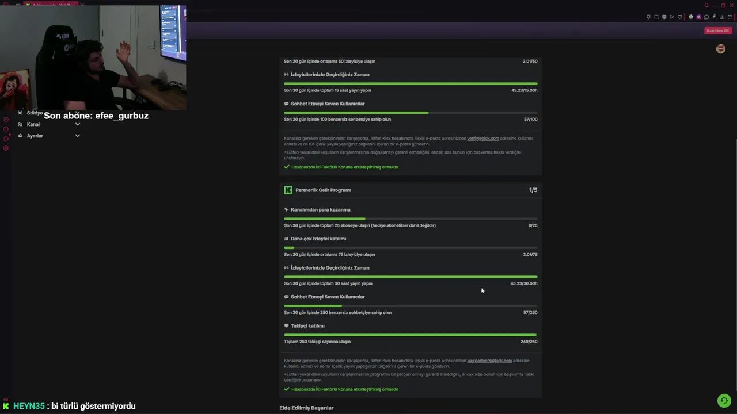This screenshot has height=414, width=737.
Task: Click the 3.01/75 viewer progress bar
Action: (411, 248)
